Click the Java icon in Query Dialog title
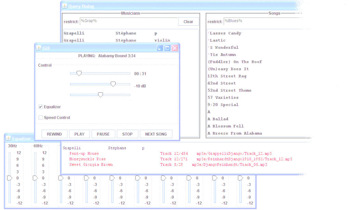 click(64, 6)
